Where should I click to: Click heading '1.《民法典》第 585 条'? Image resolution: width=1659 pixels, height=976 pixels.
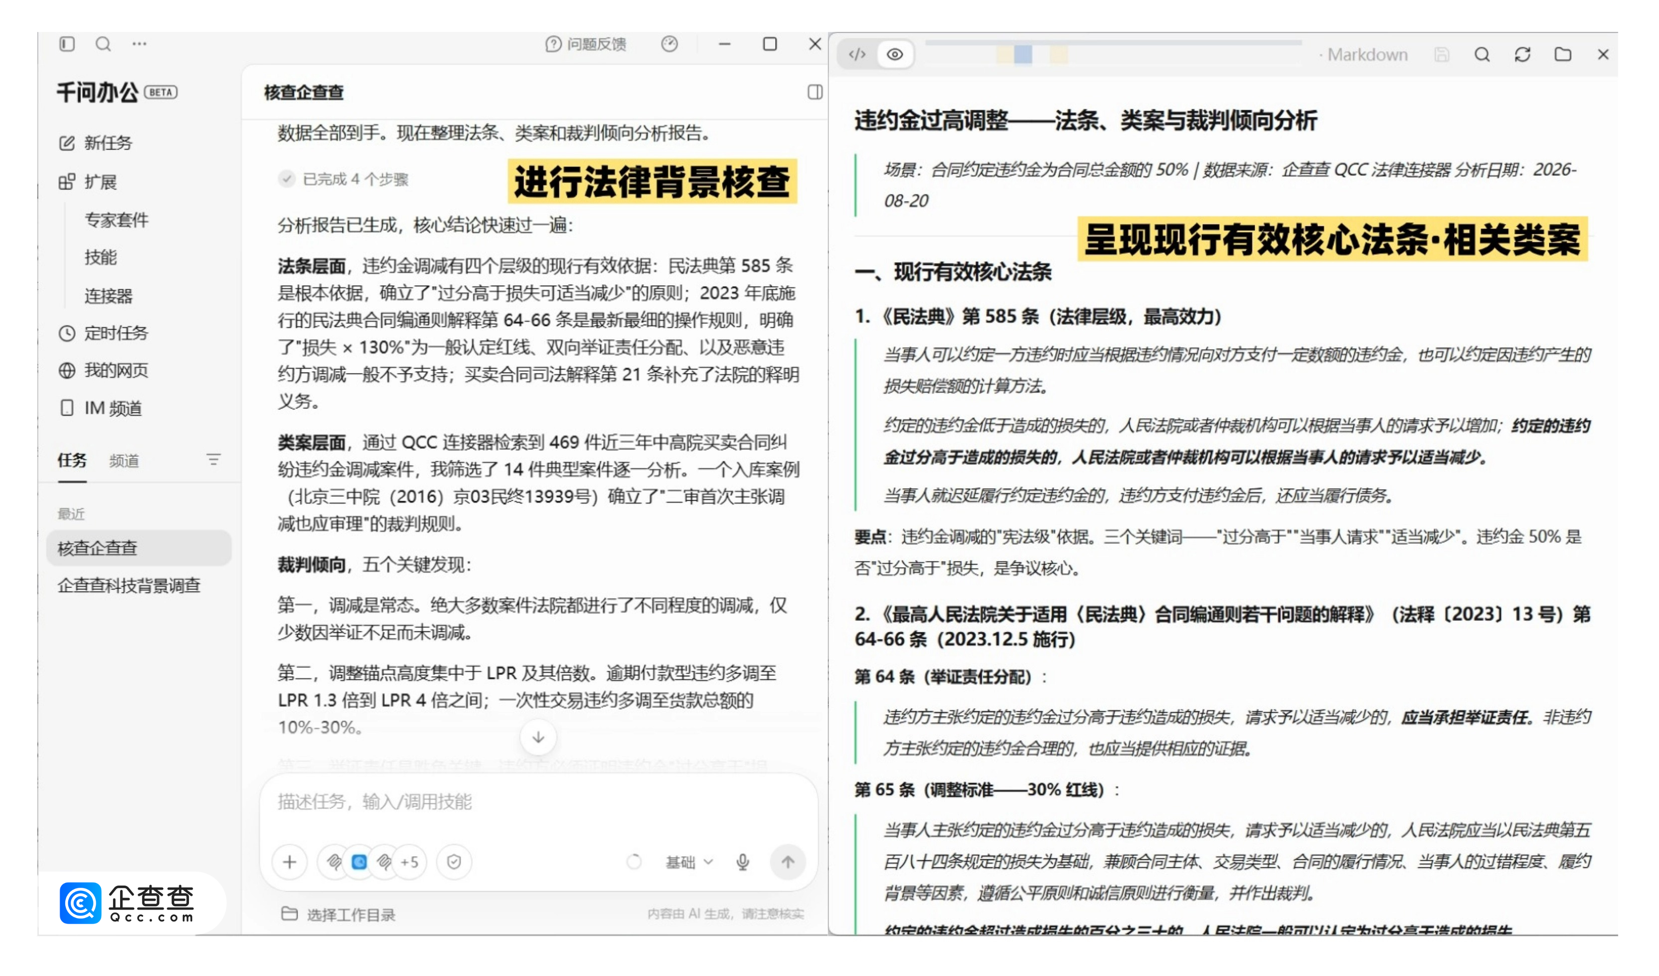coord(1038,317)
